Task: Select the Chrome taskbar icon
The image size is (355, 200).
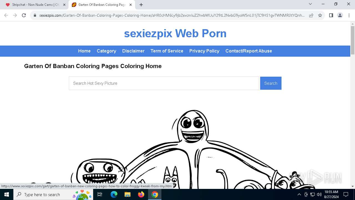Action: coord(155,194)
